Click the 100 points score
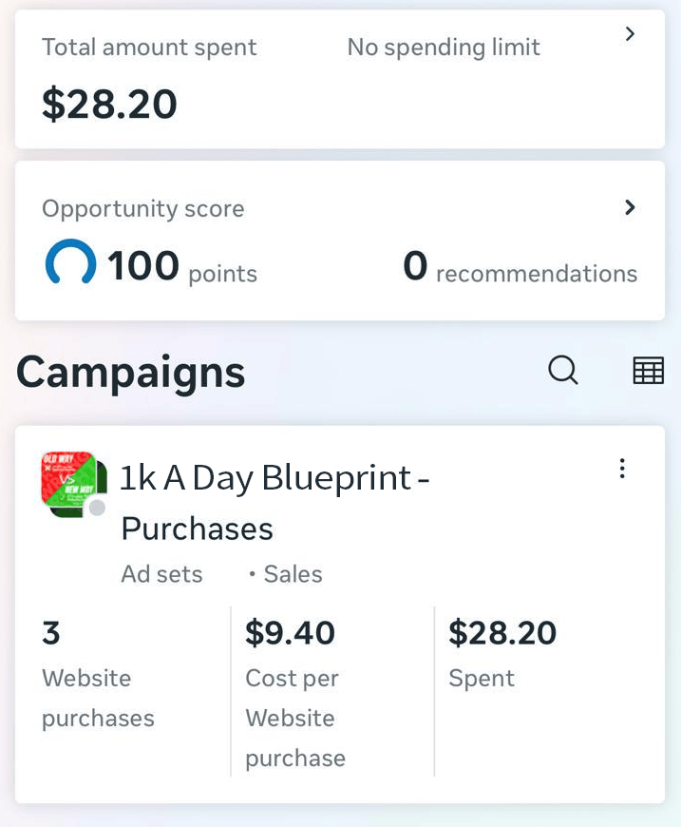 pos(181,267)
